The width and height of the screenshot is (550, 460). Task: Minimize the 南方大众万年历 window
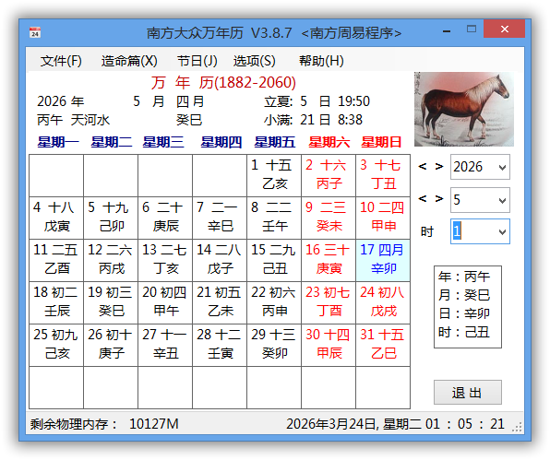[x=447, y=30]
